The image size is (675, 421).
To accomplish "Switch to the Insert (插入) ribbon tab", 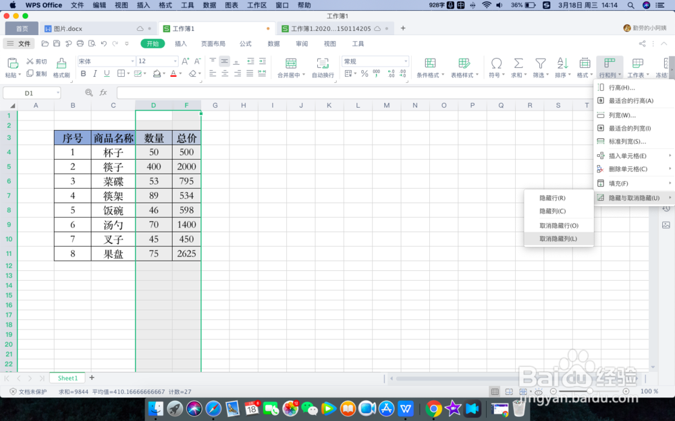I will (181, 43).
